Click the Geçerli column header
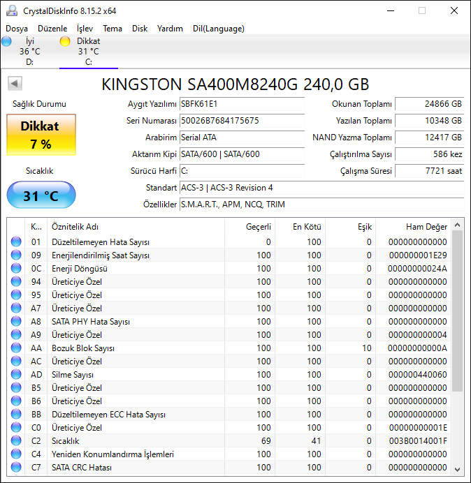 (x=250, y=227)
